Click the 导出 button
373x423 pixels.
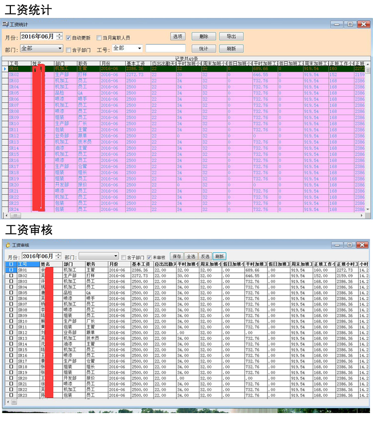click(231, 36)
